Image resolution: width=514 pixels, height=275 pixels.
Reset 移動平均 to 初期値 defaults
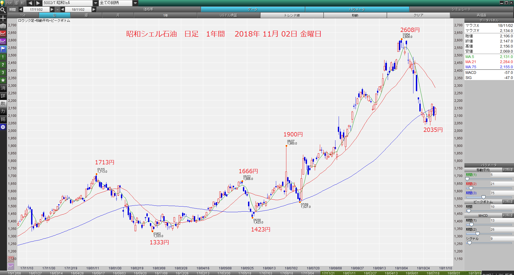508,170
